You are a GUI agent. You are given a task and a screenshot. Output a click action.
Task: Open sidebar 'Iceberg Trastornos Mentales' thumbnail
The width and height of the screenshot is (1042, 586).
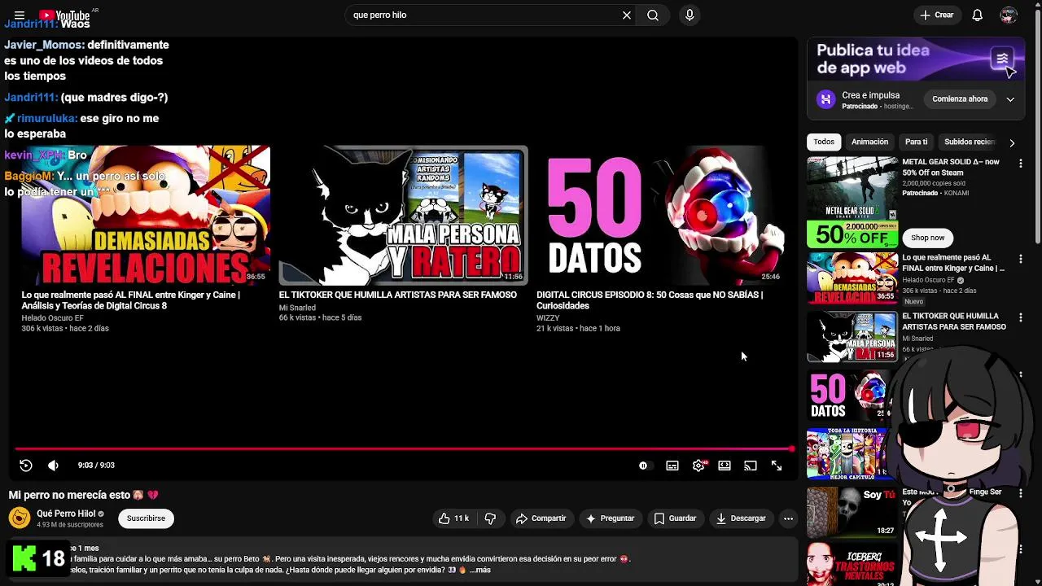(x=851, y=564)
